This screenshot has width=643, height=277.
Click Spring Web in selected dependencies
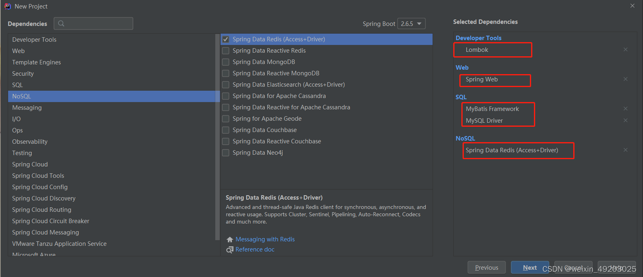[x=482, y=79]
